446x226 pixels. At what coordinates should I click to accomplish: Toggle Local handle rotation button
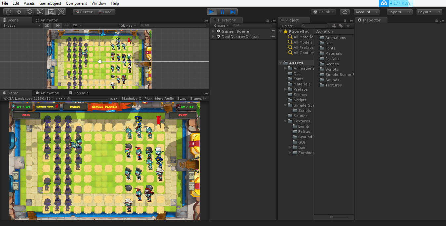(x=105, y=12)
